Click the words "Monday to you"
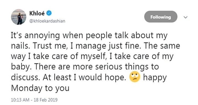 [40, 88]
